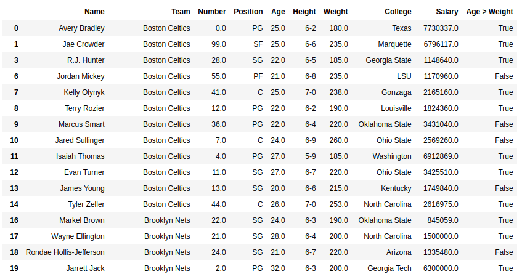Select the Rondae Hollis-Jefferson name cell

click(x=65, y=252)
